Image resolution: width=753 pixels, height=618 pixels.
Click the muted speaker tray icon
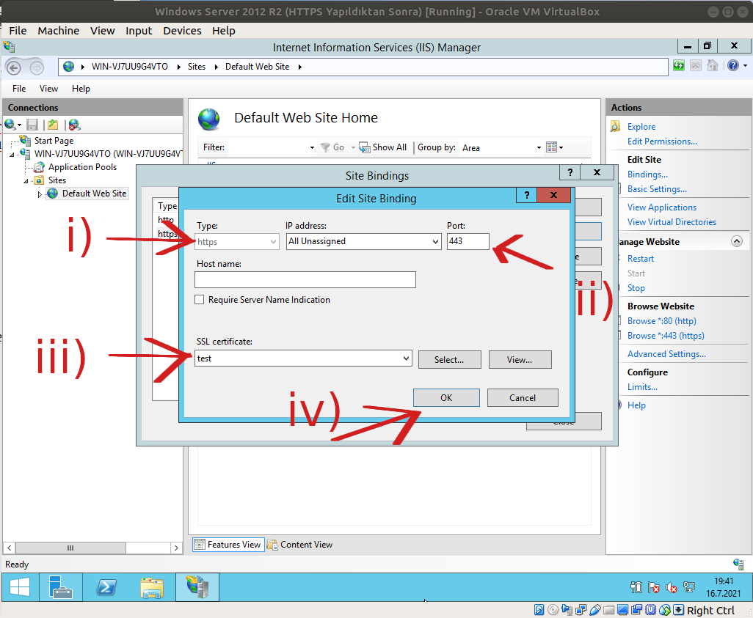click(672, 587)
